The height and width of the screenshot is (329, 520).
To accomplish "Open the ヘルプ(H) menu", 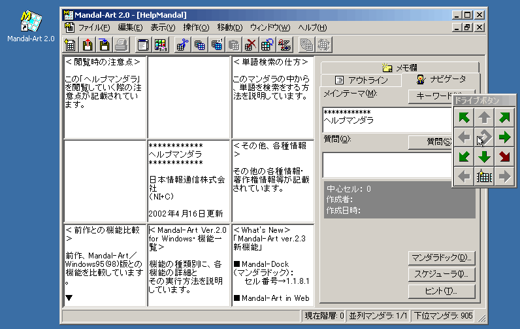I will click(312, 27).
